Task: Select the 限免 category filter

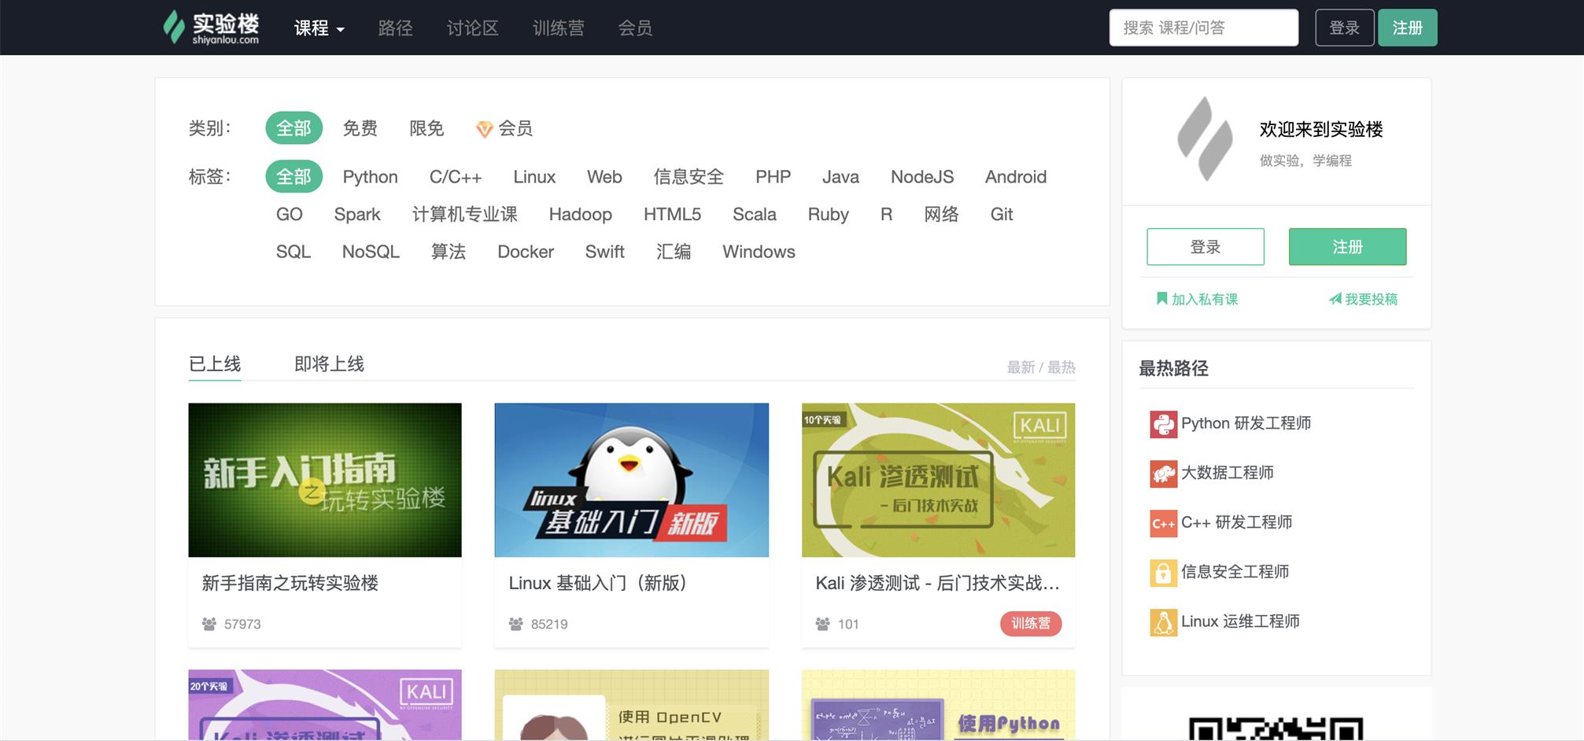Action: point(426,128)
